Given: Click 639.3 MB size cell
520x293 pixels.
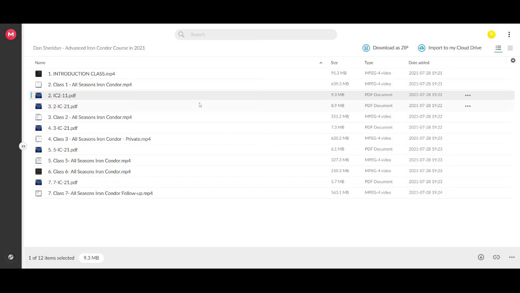Looking at the screenshot, I should pos(340,84).
